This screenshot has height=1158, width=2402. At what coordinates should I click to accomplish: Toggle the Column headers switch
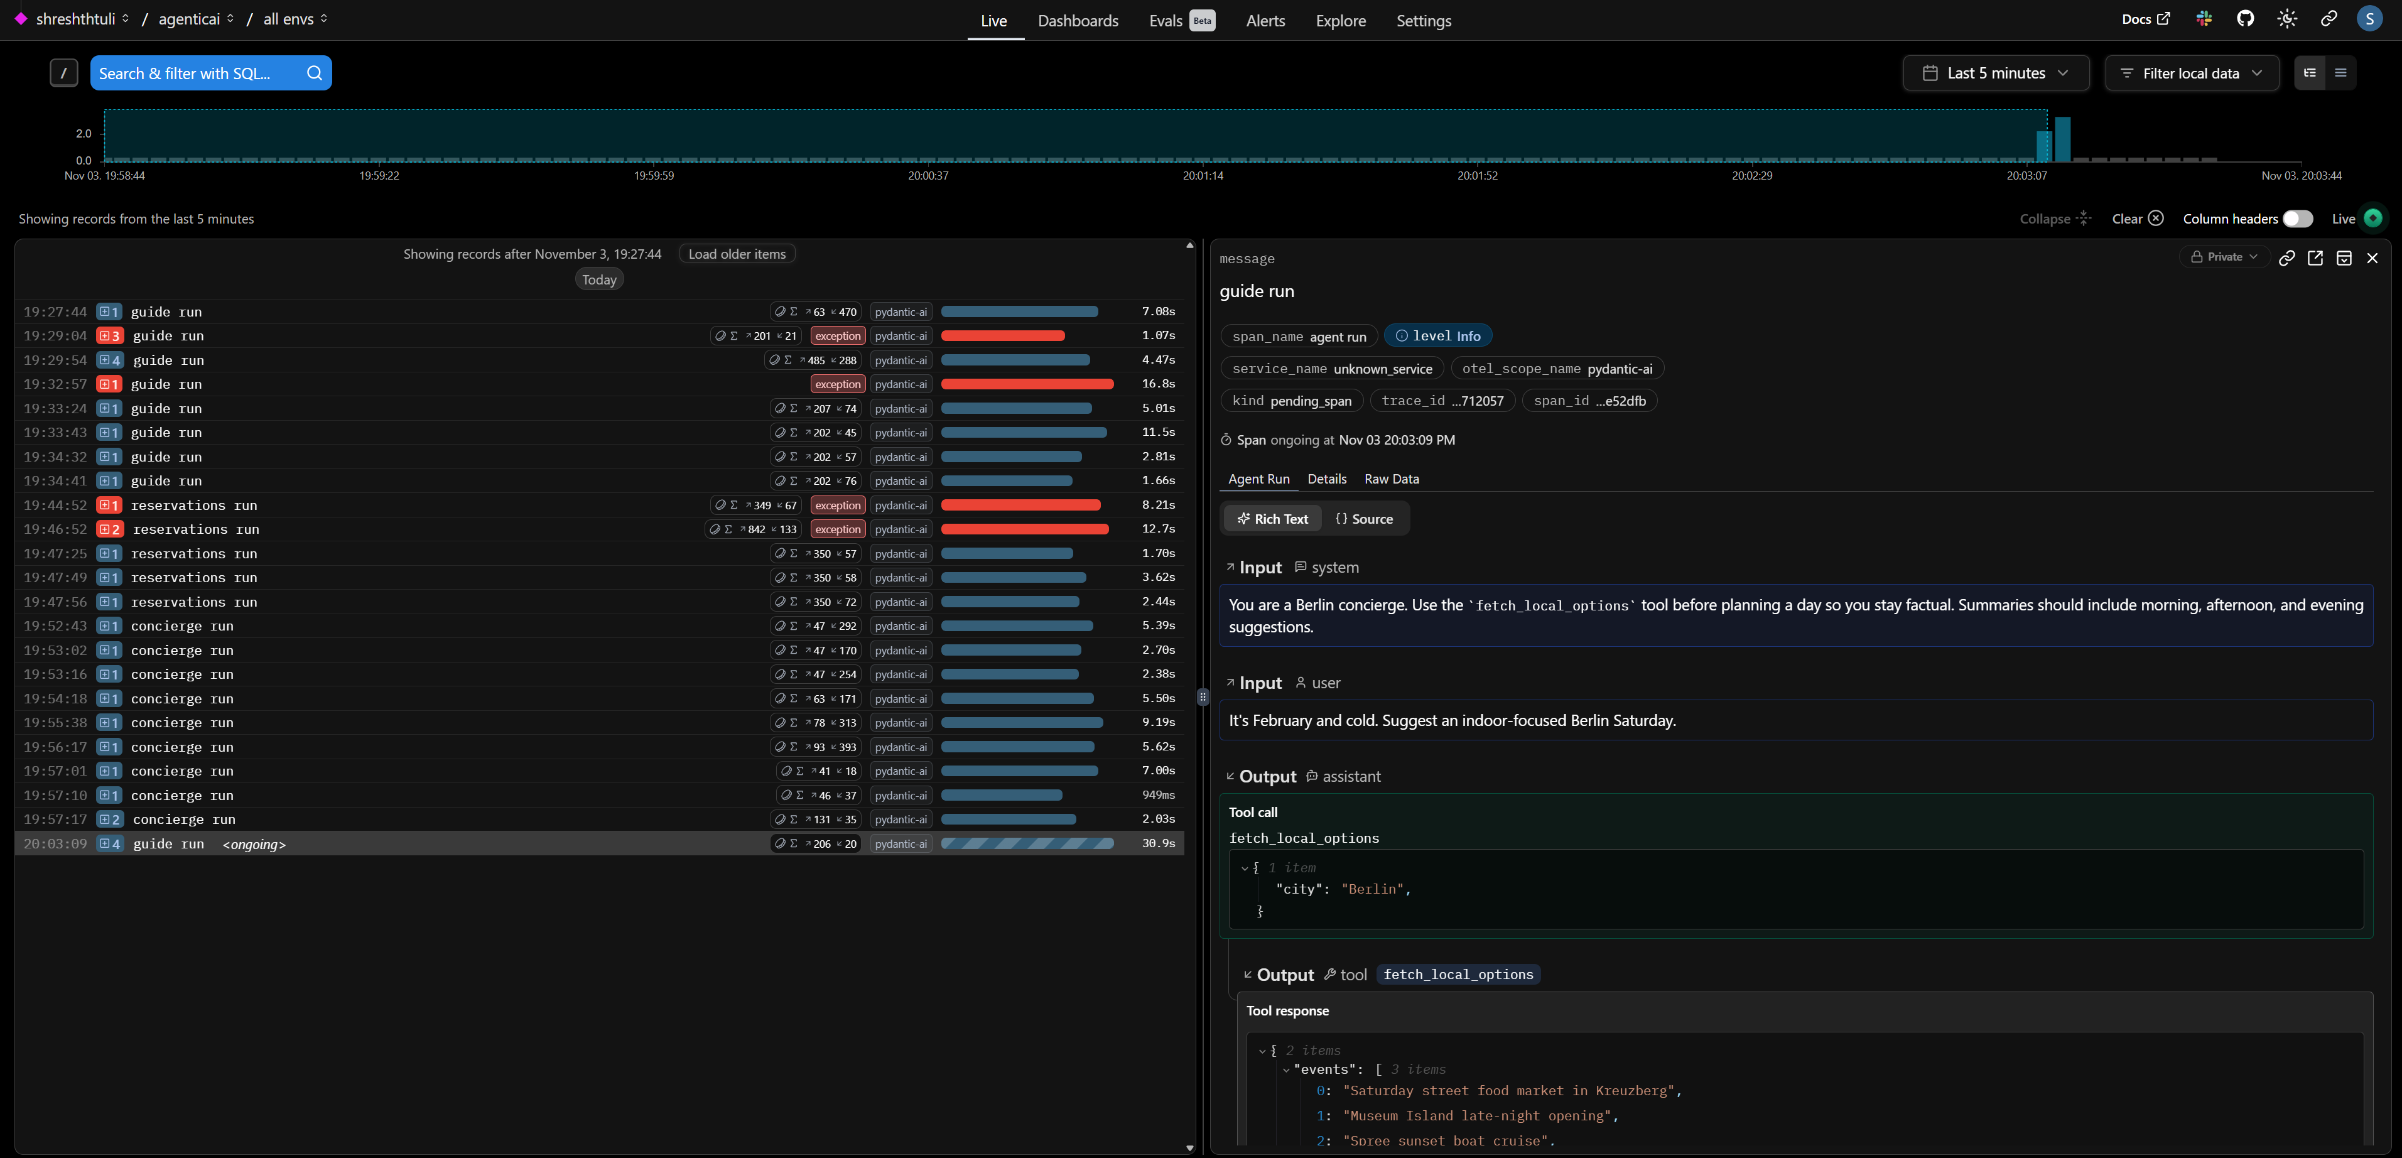pyautogui.click(x=2298, y=219)
